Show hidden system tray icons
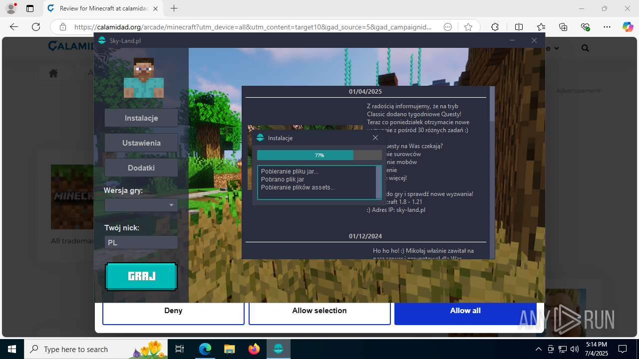 point(538,349)
